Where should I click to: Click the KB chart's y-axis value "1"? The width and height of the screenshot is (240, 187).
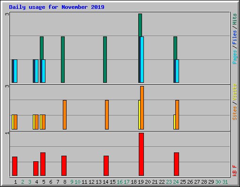point(7,133)
